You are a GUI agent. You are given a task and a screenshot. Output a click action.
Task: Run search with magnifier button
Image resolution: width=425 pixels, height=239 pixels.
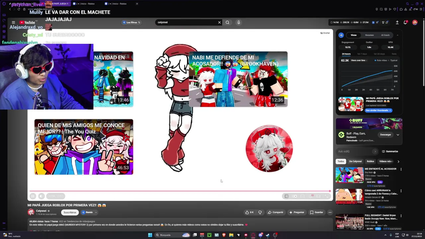227,22
